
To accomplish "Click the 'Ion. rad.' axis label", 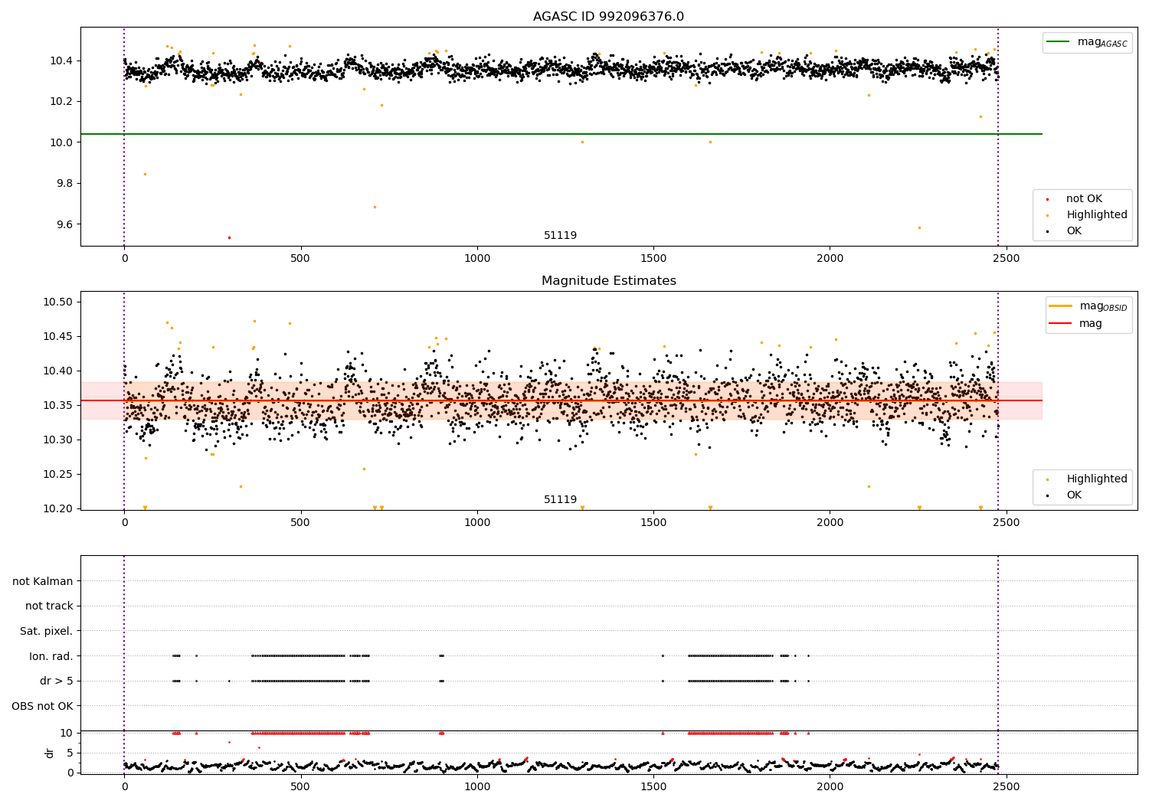I will coord(51,656).
